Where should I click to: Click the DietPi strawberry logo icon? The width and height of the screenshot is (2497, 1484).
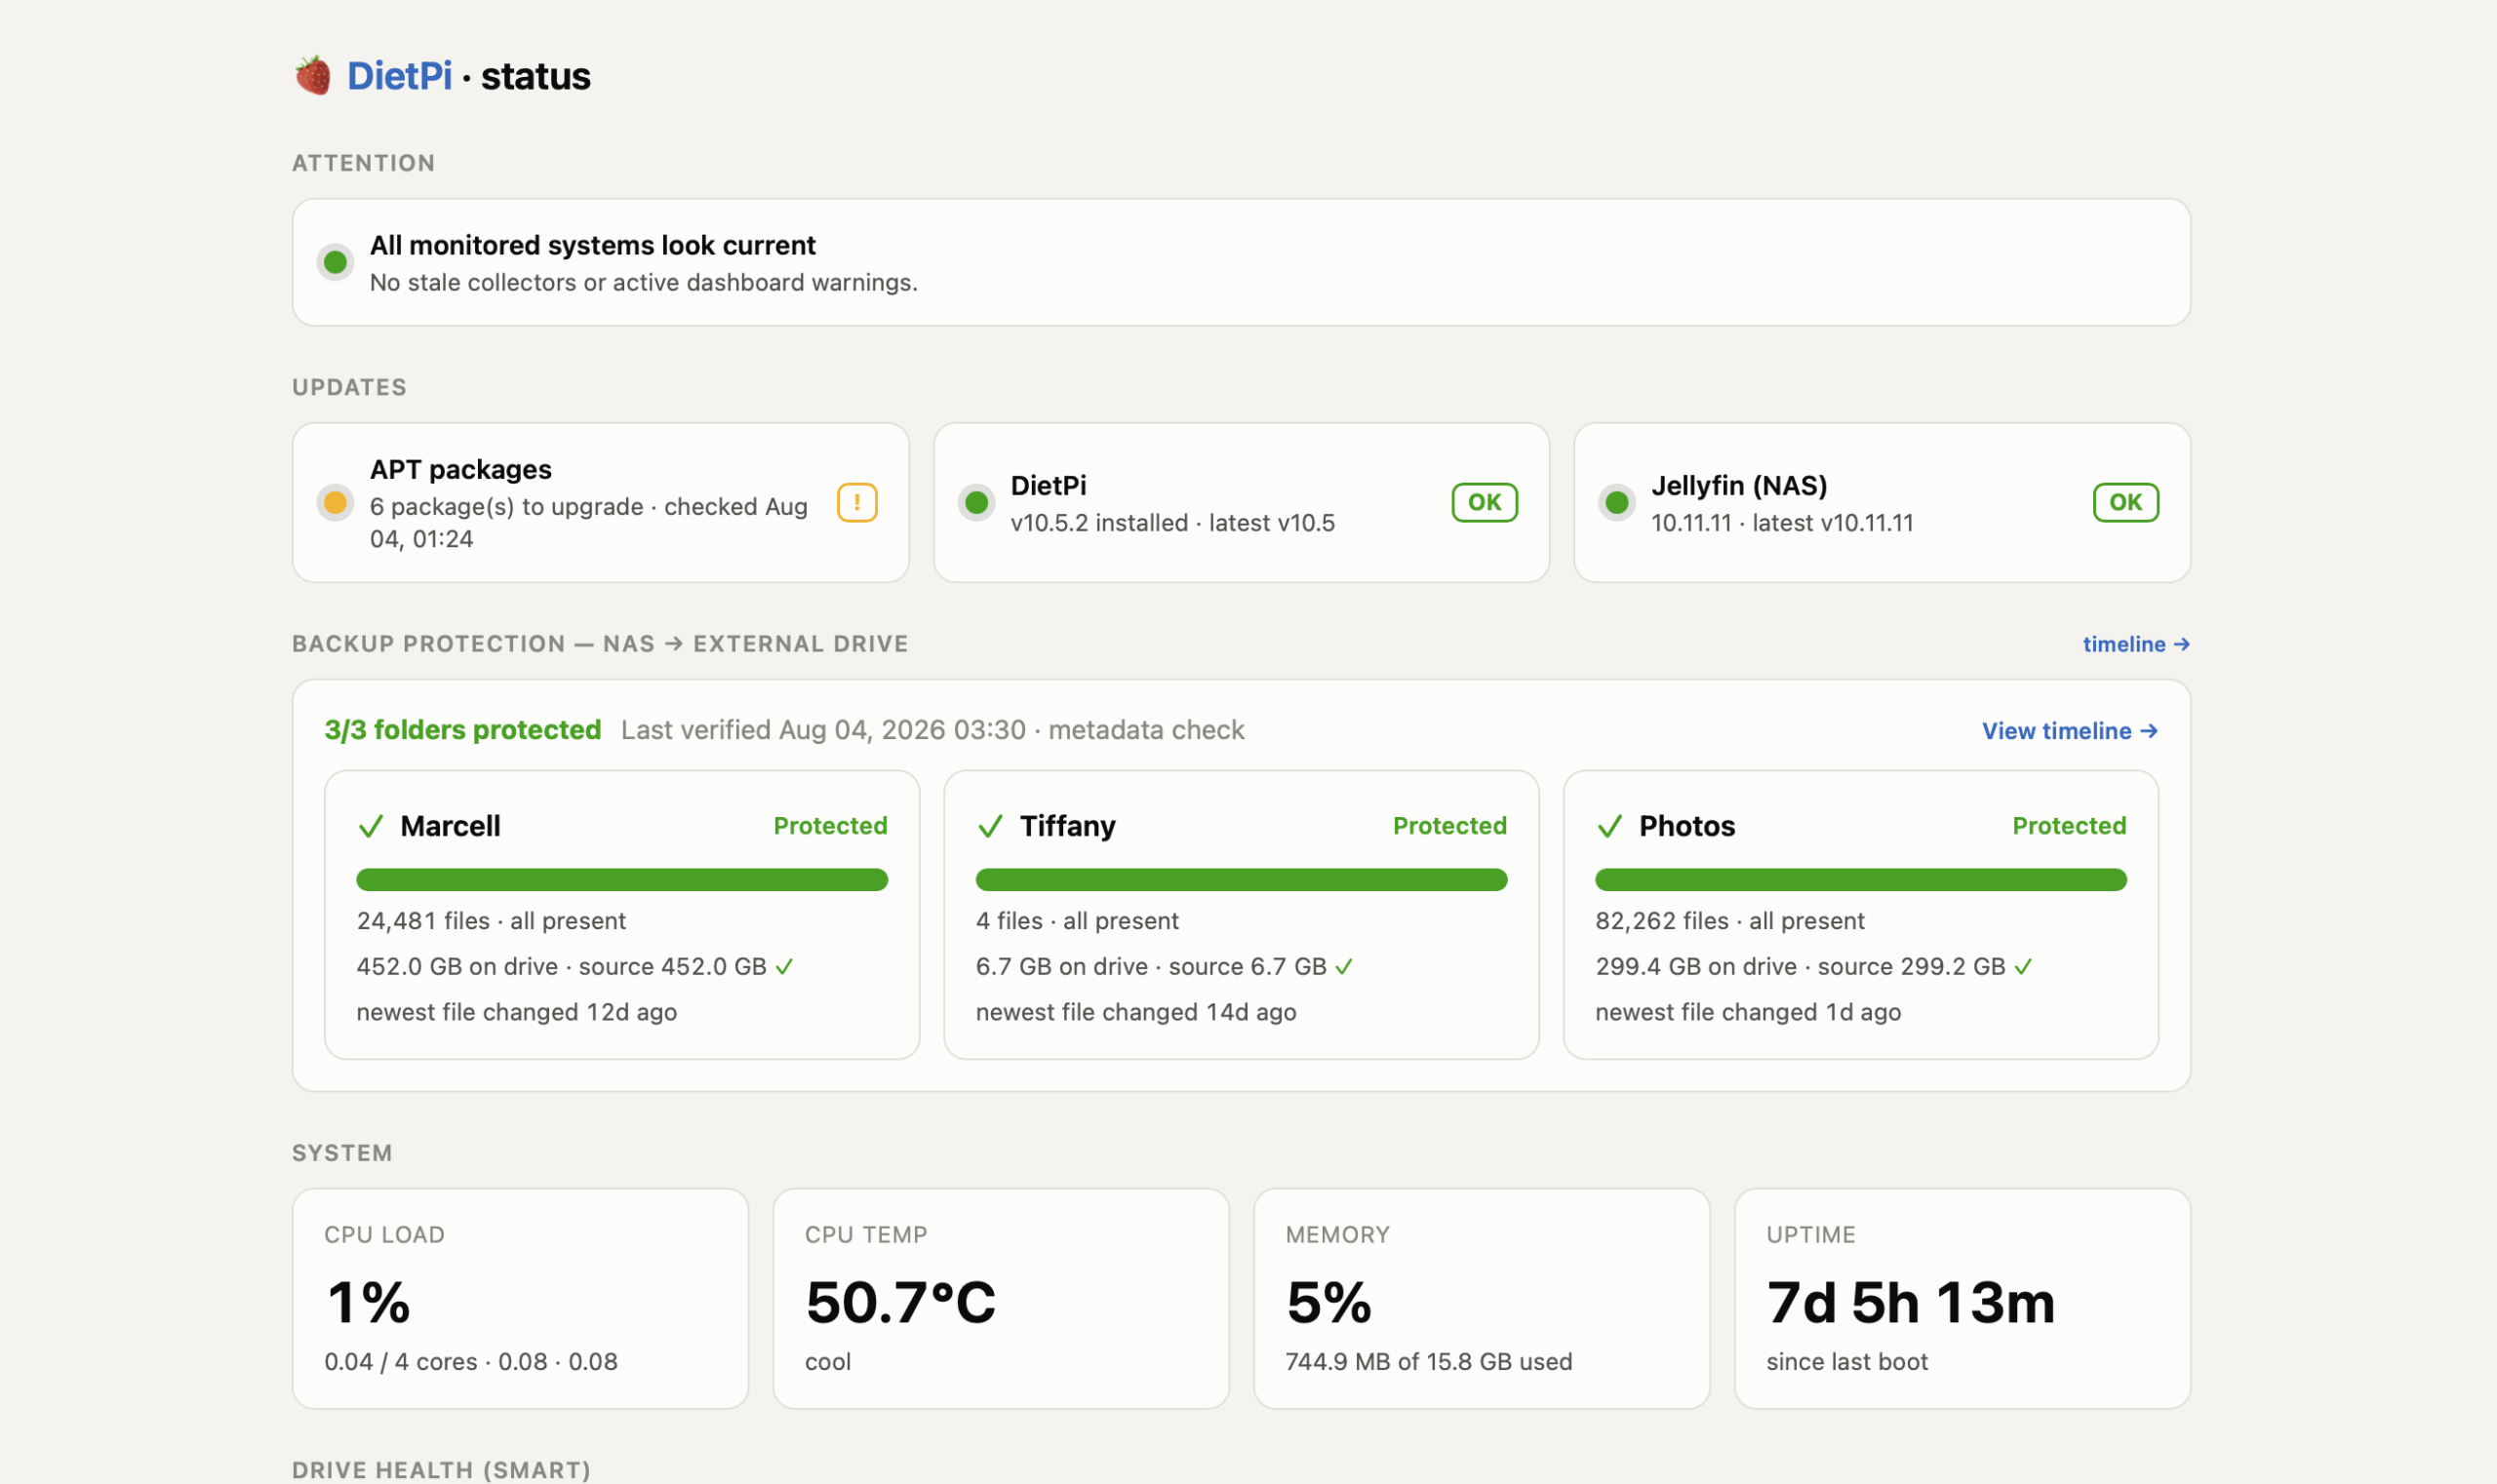tap(313, 76)
